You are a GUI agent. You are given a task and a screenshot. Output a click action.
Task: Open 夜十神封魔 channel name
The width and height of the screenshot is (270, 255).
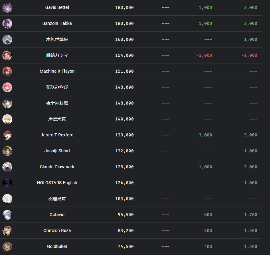(57, 103)
